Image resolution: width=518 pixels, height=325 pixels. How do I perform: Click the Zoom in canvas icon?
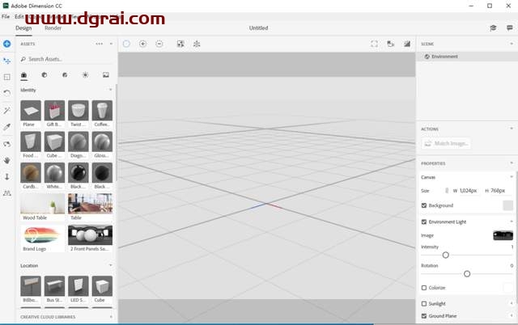point(142,44)
